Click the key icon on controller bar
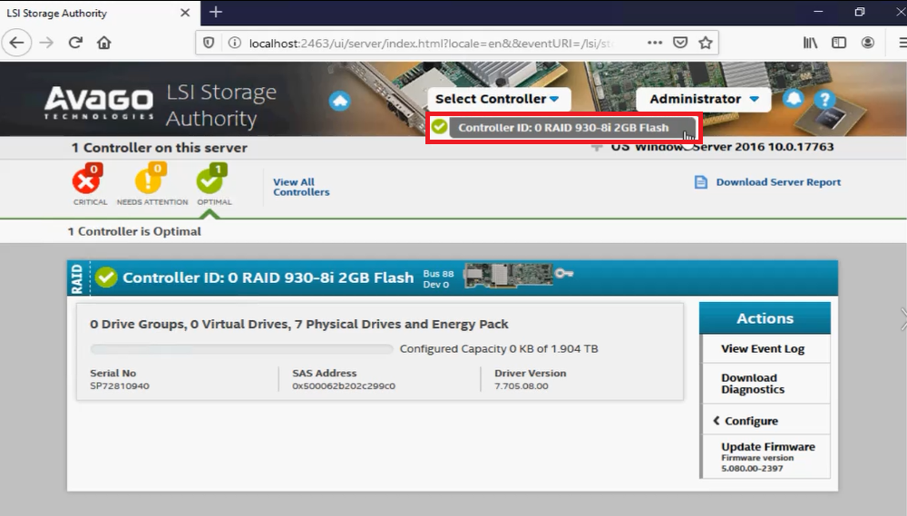Viewport: 907px width, 516px height. click(x=564, y=272)
